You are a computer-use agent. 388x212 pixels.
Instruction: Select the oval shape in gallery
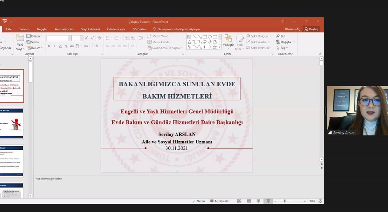[x=210, y=37]
